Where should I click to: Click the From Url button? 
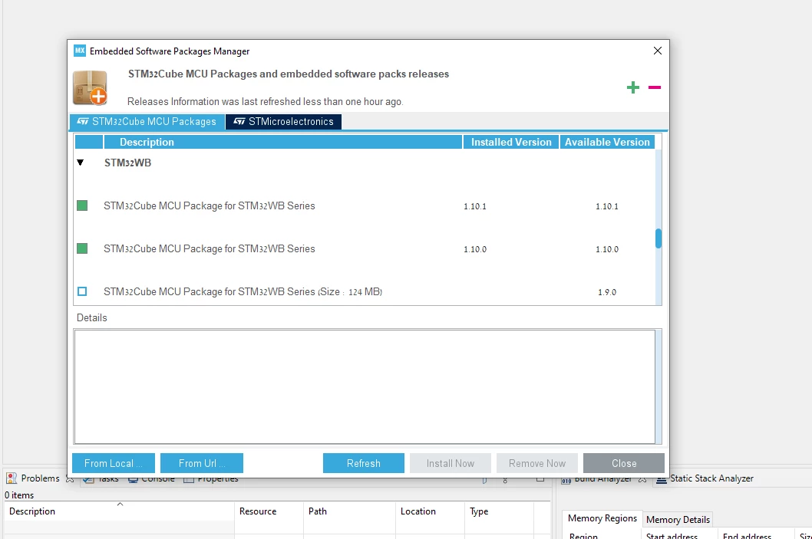201,463
